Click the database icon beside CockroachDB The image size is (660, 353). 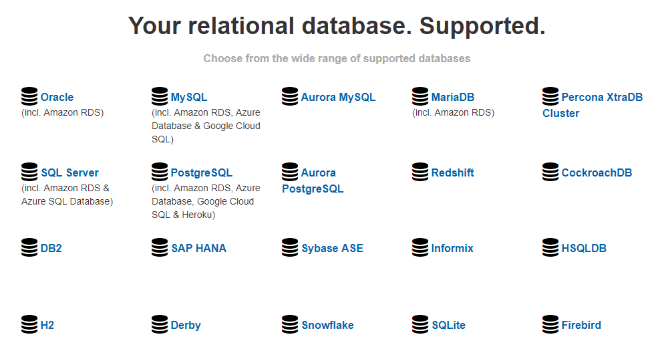coord(550,172)
